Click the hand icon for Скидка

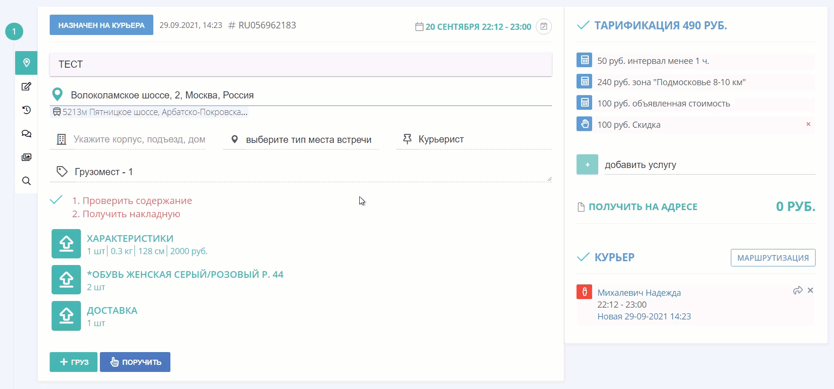pos(585,124)
